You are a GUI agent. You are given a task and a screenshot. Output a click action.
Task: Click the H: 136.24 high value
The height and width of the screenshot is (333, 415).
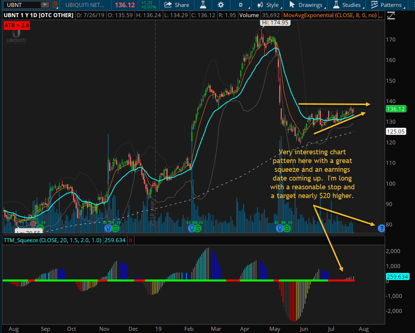coord(149,15)
